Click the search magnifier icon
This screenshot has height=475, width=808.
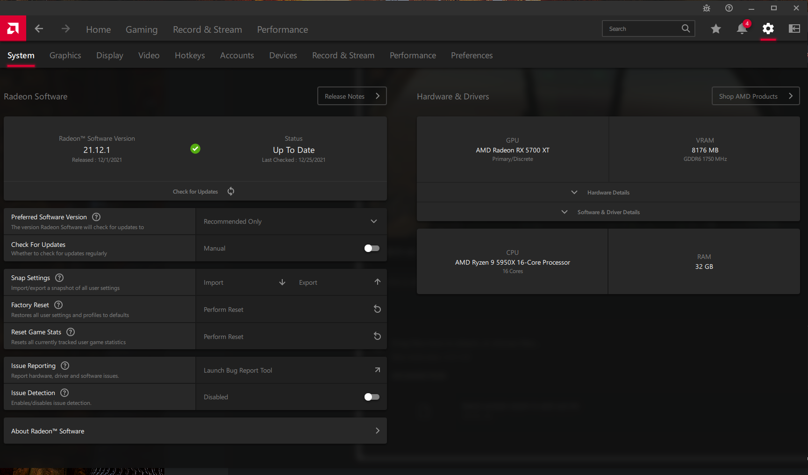point(686,29)
